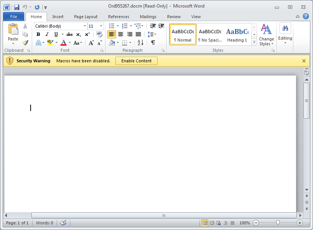Screen dimensions: 313x230
Task: Click the Redo icon in quick access toolbar
Action: (37, 8)
